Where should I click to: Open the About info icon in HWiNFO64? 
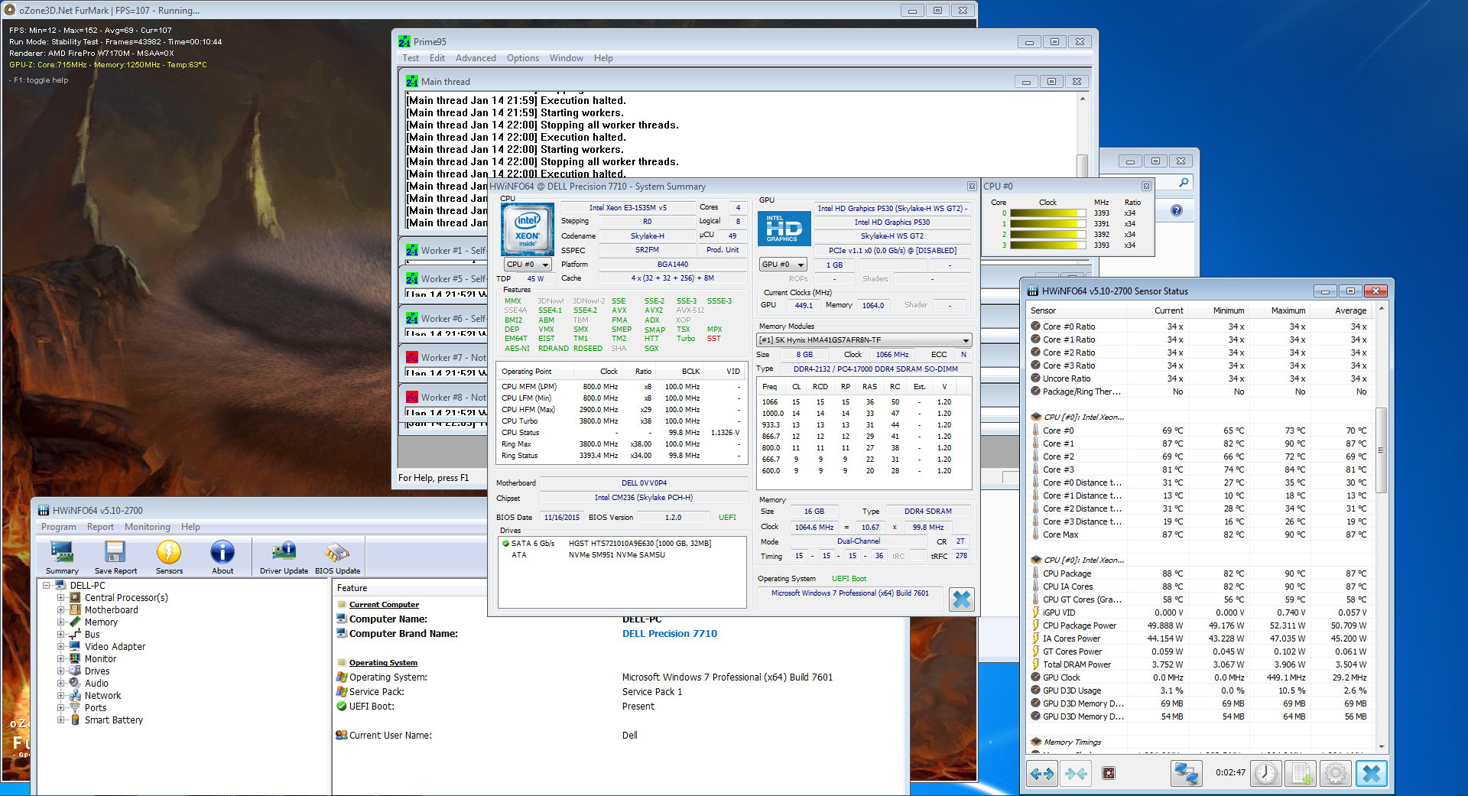click(x=222, y=557)
